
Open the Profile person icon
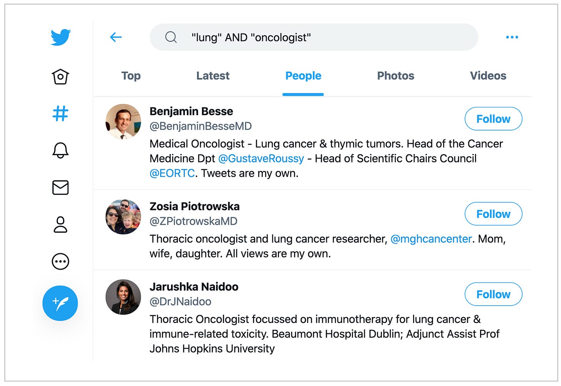(x=60, y=224)
